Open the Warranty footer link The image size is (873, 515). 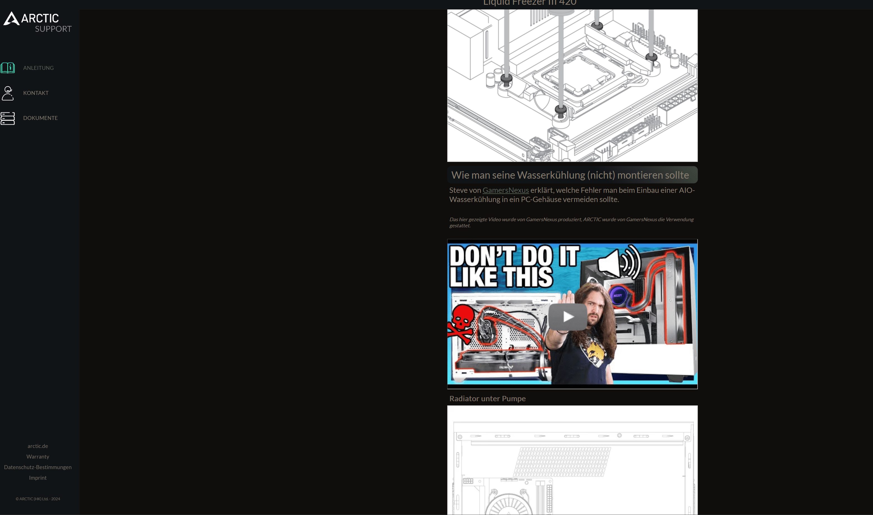(38, 456)
